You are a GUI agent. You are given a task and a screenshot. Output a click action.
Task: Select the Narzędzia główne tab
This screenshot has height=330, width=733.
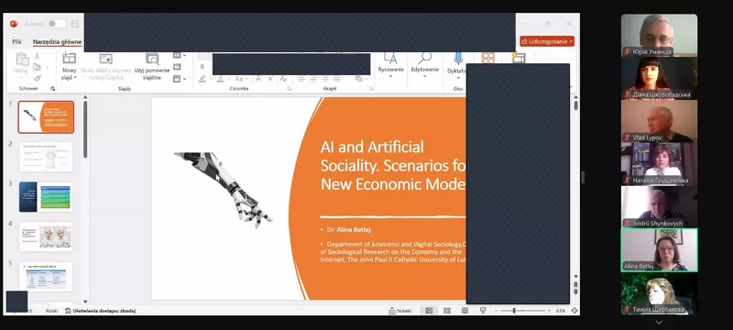click(57, 41)
